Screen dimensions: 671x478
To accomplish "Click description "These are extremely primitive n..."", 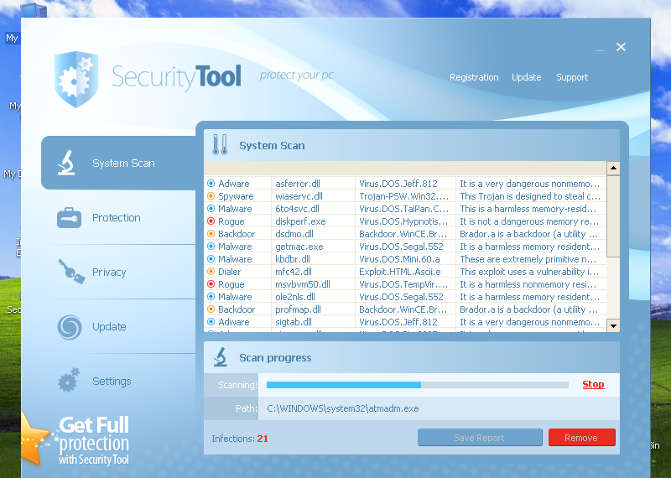I will pos(528,259).
